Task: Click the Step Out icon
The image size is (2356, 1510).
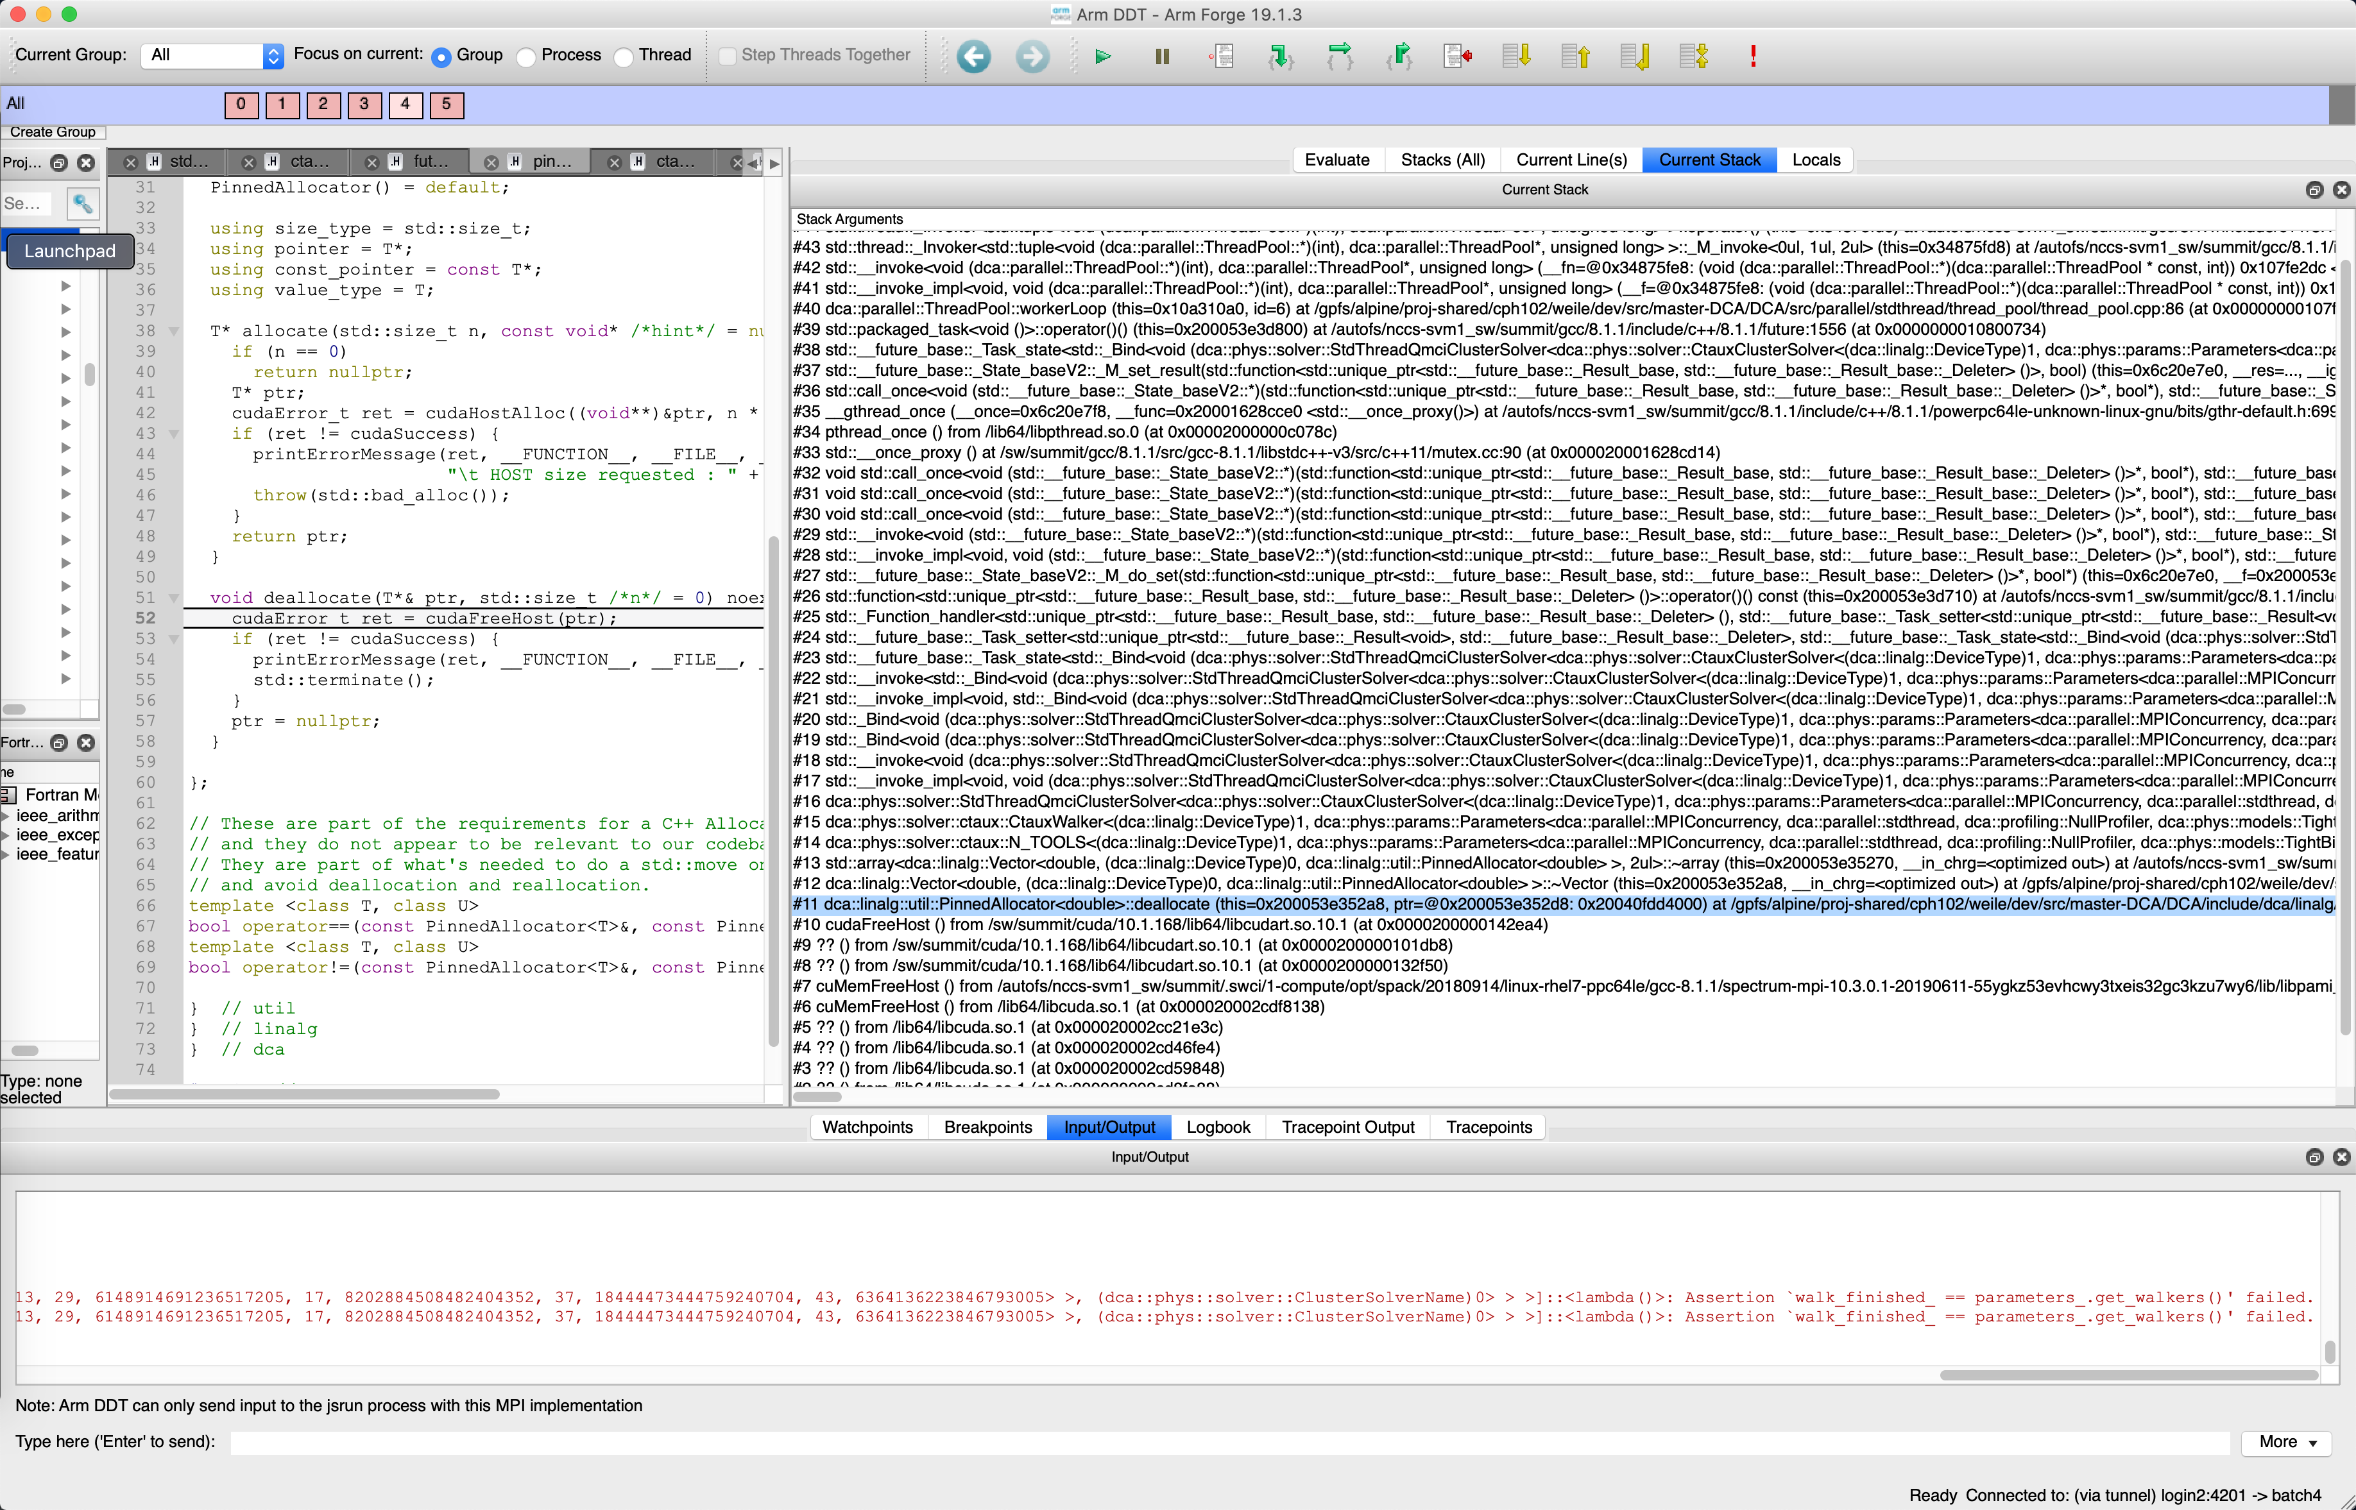Action: 1399,56
